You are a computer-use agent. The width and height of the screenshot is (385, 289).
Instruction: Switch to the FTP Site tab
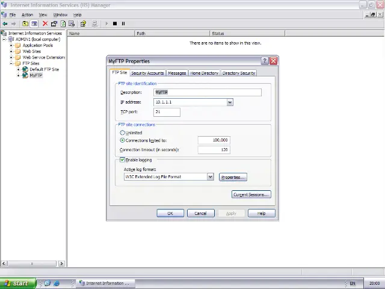point(120,72)
